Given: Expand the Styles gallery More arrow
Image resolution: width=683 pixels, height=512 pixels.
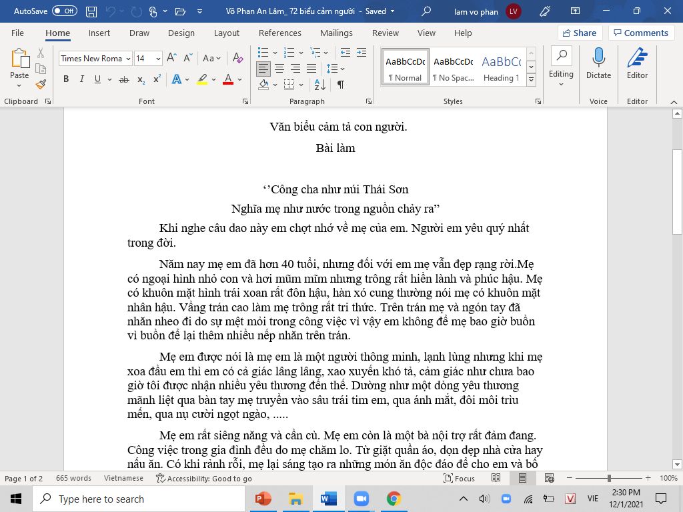Looking at the screenshot, I should pos(531,79).
